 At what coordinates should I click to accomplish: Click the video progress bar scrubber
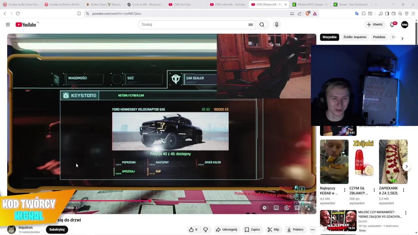coord(150,201)
